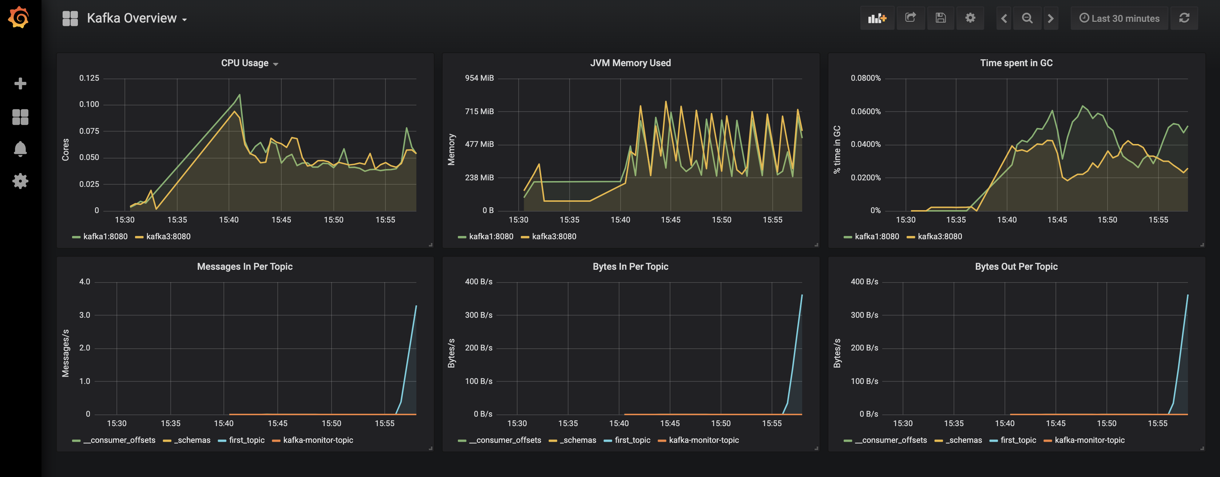1220x477 pixels.
Task: Toggle kafka3:8080 series in CPU Usage legend
Action: pyautogui.click(x=163, y=237)
